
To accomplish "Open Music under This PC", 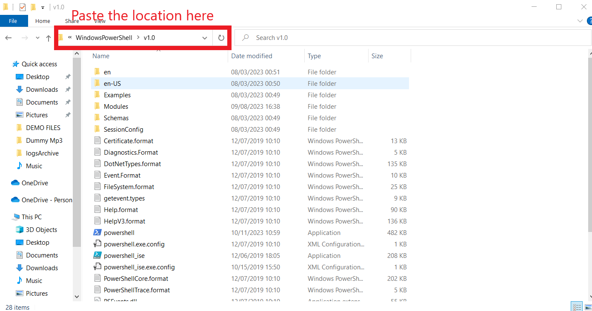I will tap(29, 281).
